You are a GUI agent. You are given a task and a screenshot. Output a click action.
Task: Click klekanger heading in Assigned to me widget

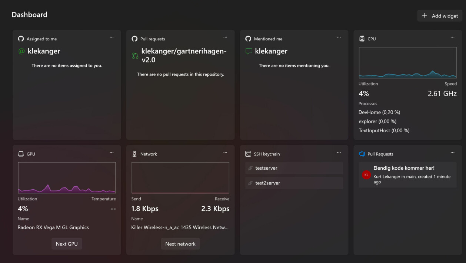[x=44, y=51]
